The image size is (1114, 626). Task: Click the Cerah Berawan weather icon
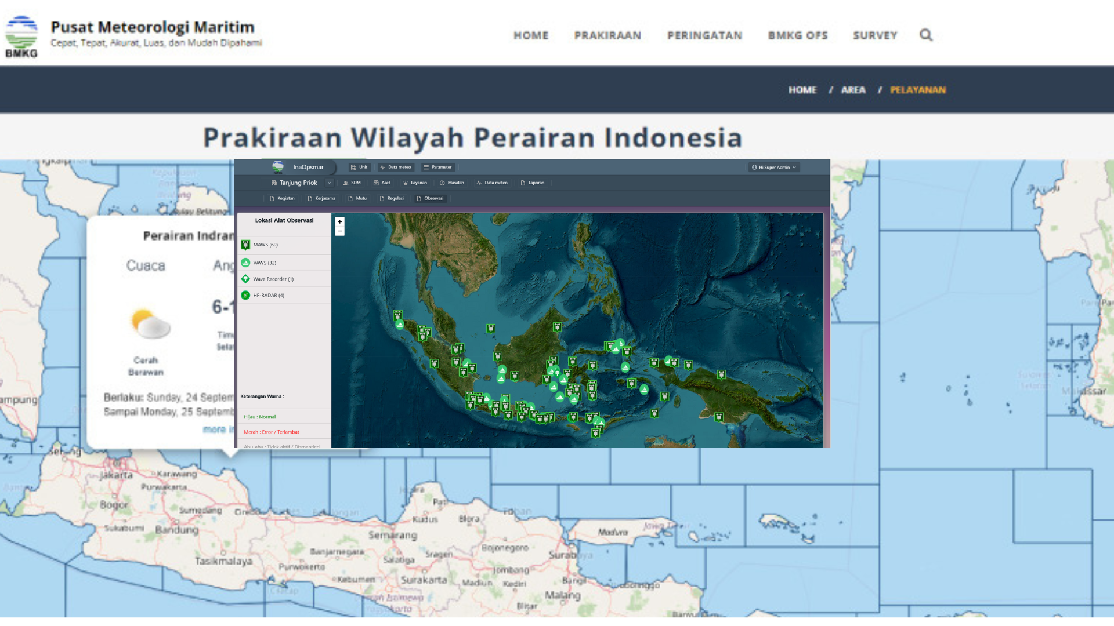(151, 324)
